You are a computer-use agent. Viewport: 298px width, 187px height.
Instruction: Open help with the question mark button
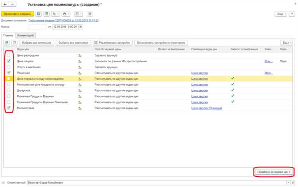click(x=292, y=14)
